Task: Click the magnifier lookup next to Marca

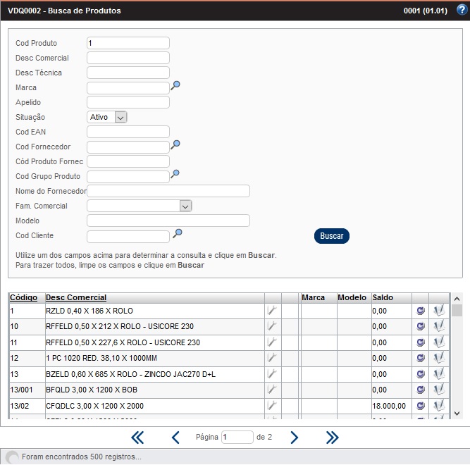Action: tap(176, 85)
